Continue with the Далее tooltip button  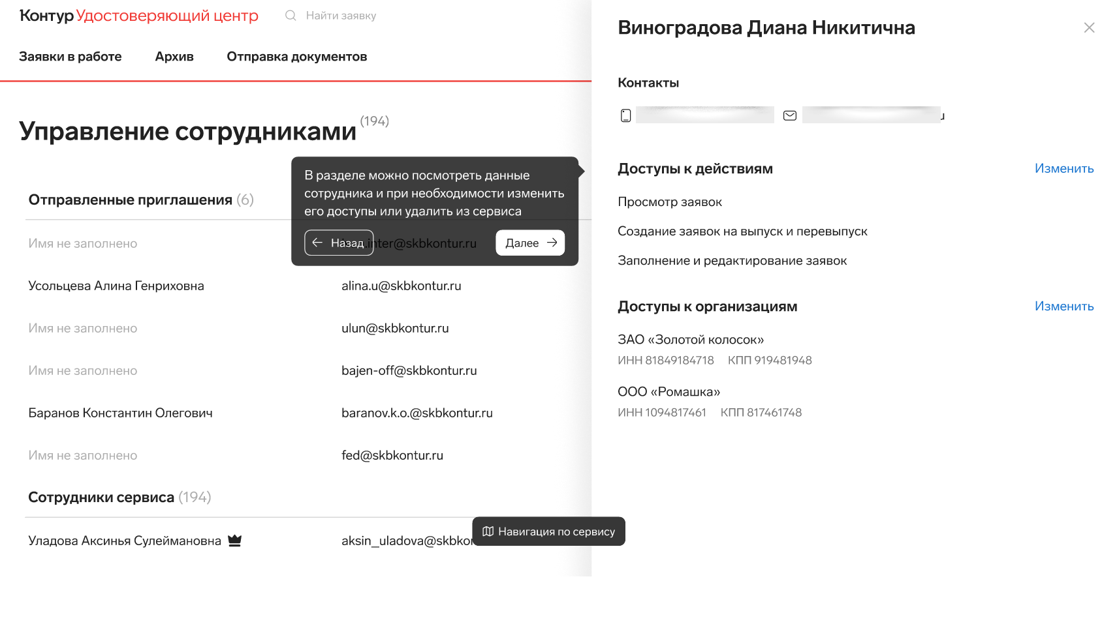point(530,243)
